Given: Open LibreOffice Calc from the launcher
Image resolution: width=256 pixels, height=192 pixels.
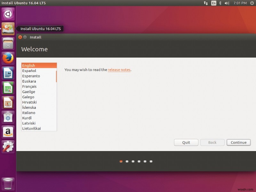Looking at the screenshot, I should (8, 88).
